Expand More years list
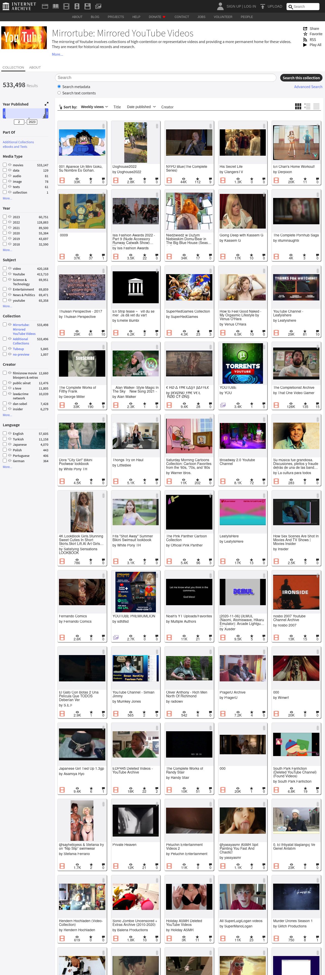 coord(7,250)
